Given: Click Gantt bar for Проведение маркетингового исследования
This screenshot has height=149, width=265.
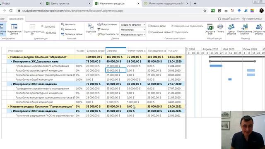Looking at the screenshot, I should tap(216, 66).
